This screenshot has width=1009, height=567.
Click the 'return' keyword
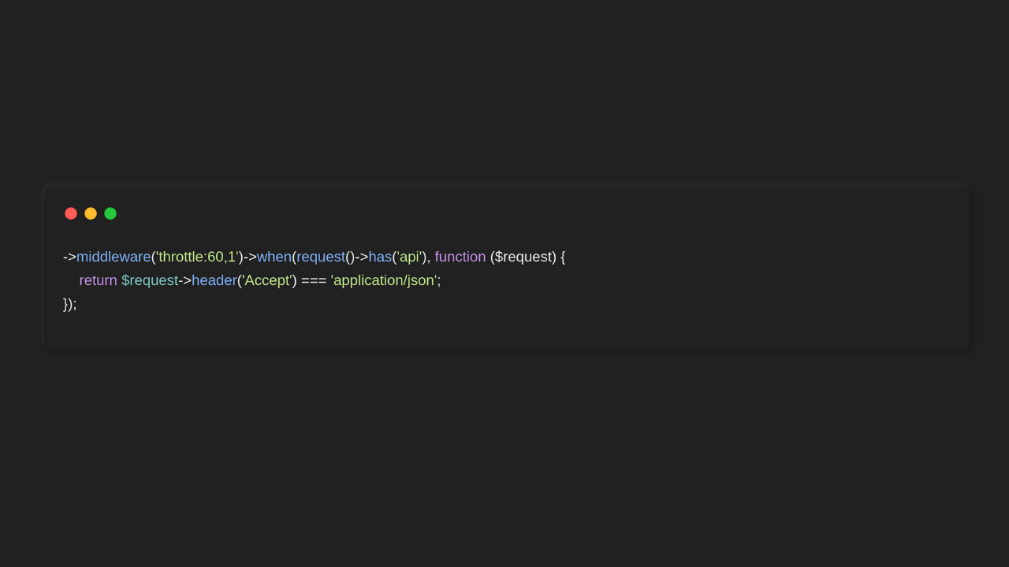coord(99,280)
